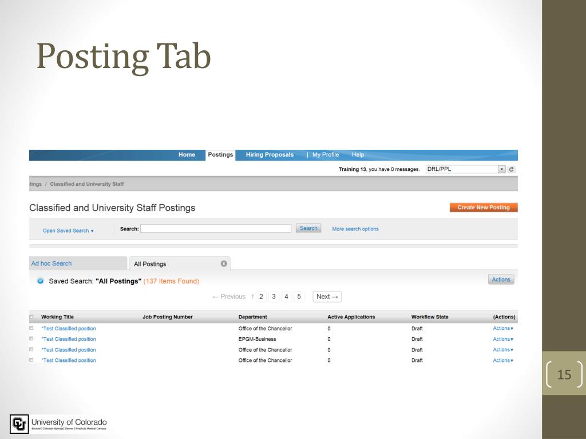586x439 pixels.
Task: Click the University of Colorado CU logo
Action: 19,424
